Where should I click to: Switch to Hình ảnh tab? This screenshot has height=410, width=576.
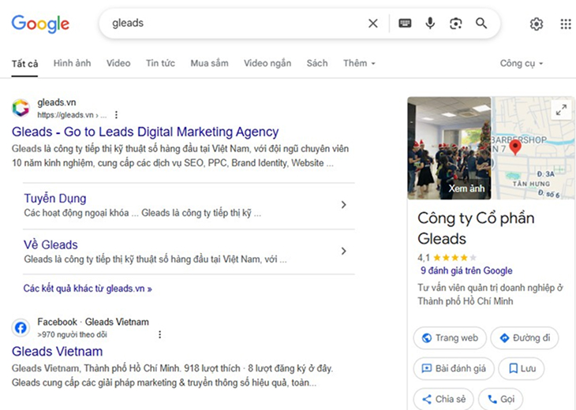pos(72,63)
